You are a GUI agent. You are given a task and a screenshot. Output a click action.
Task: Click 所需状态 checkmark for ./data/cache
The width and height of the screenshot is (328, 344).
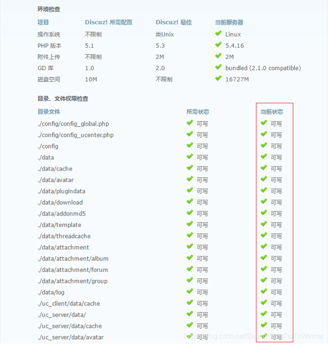tap(190, 167)
